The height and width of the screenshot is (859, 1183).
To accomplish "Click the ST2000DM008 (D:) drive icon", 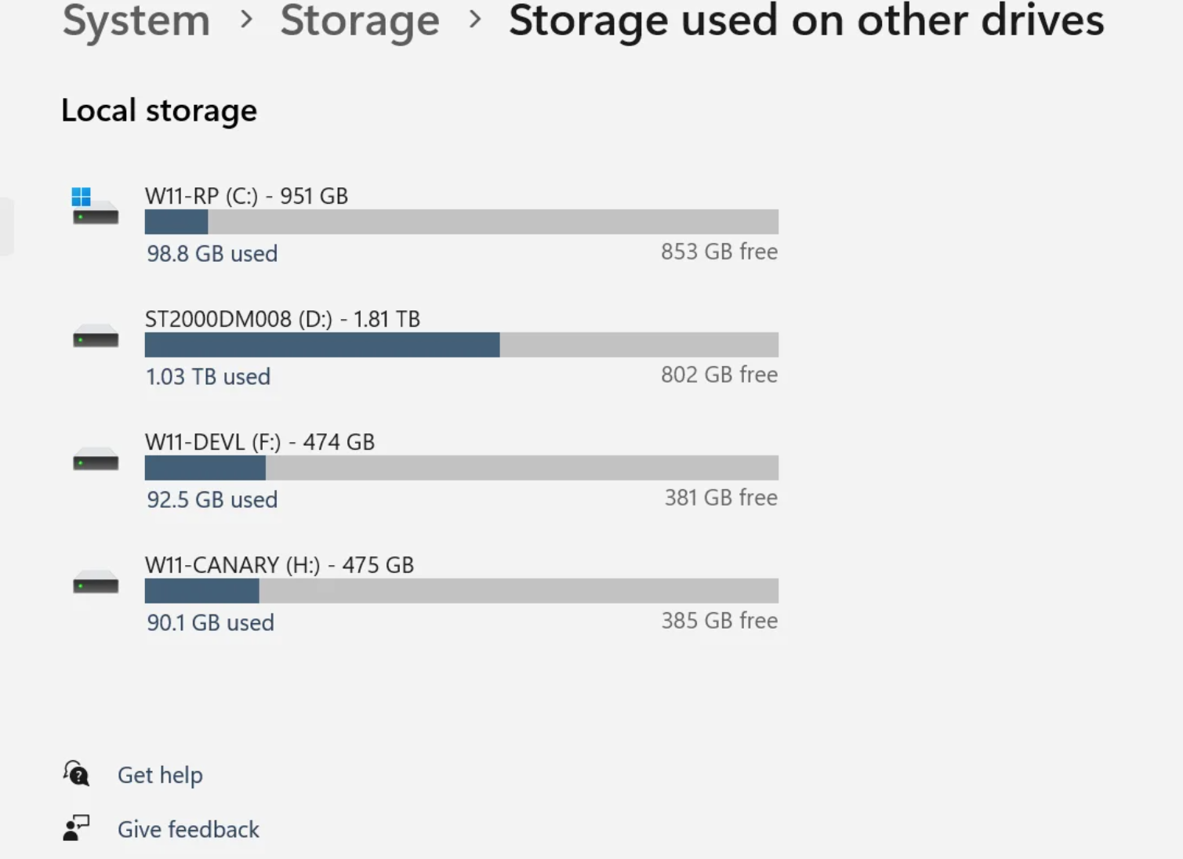I will tap(94, 338).
